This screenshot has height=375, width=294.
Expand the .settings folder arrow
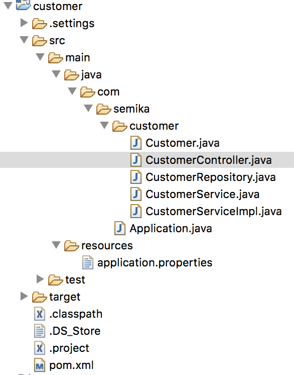[x=24, y=23]
